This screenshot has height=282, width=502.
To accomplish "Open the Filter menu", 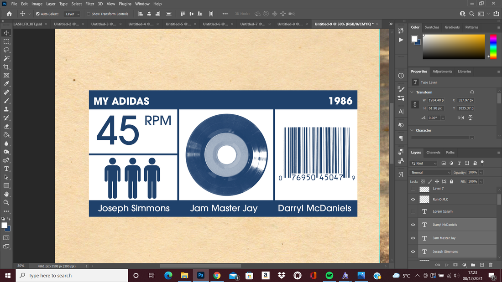I will 89,4.
